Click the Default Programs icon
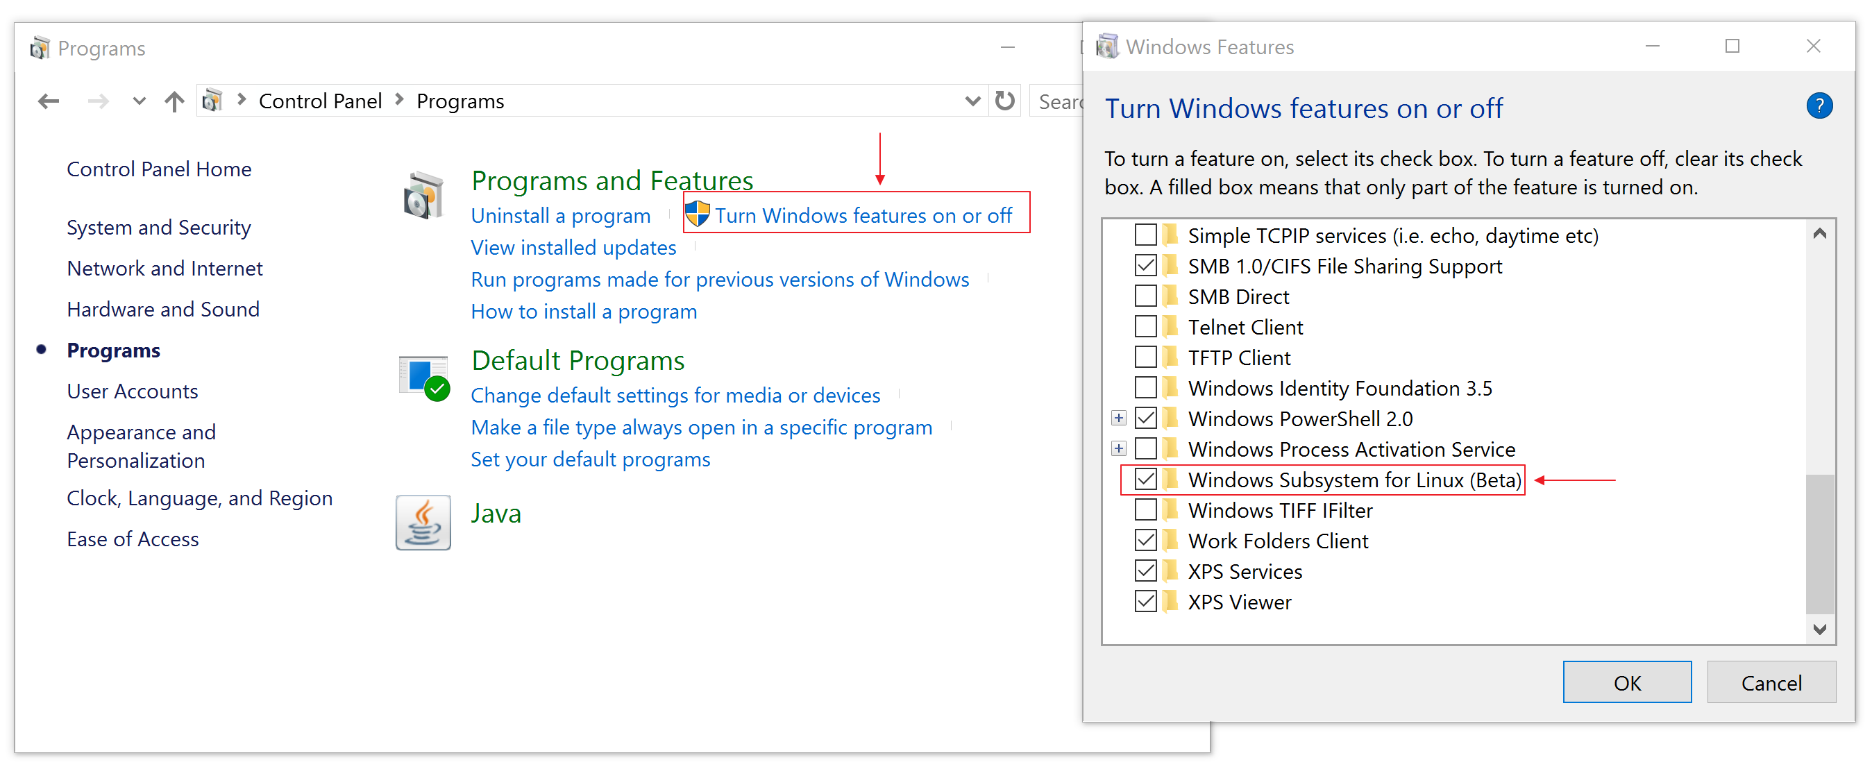The height and width of the screenshot is (769, 1872). (x=422, y=375)
